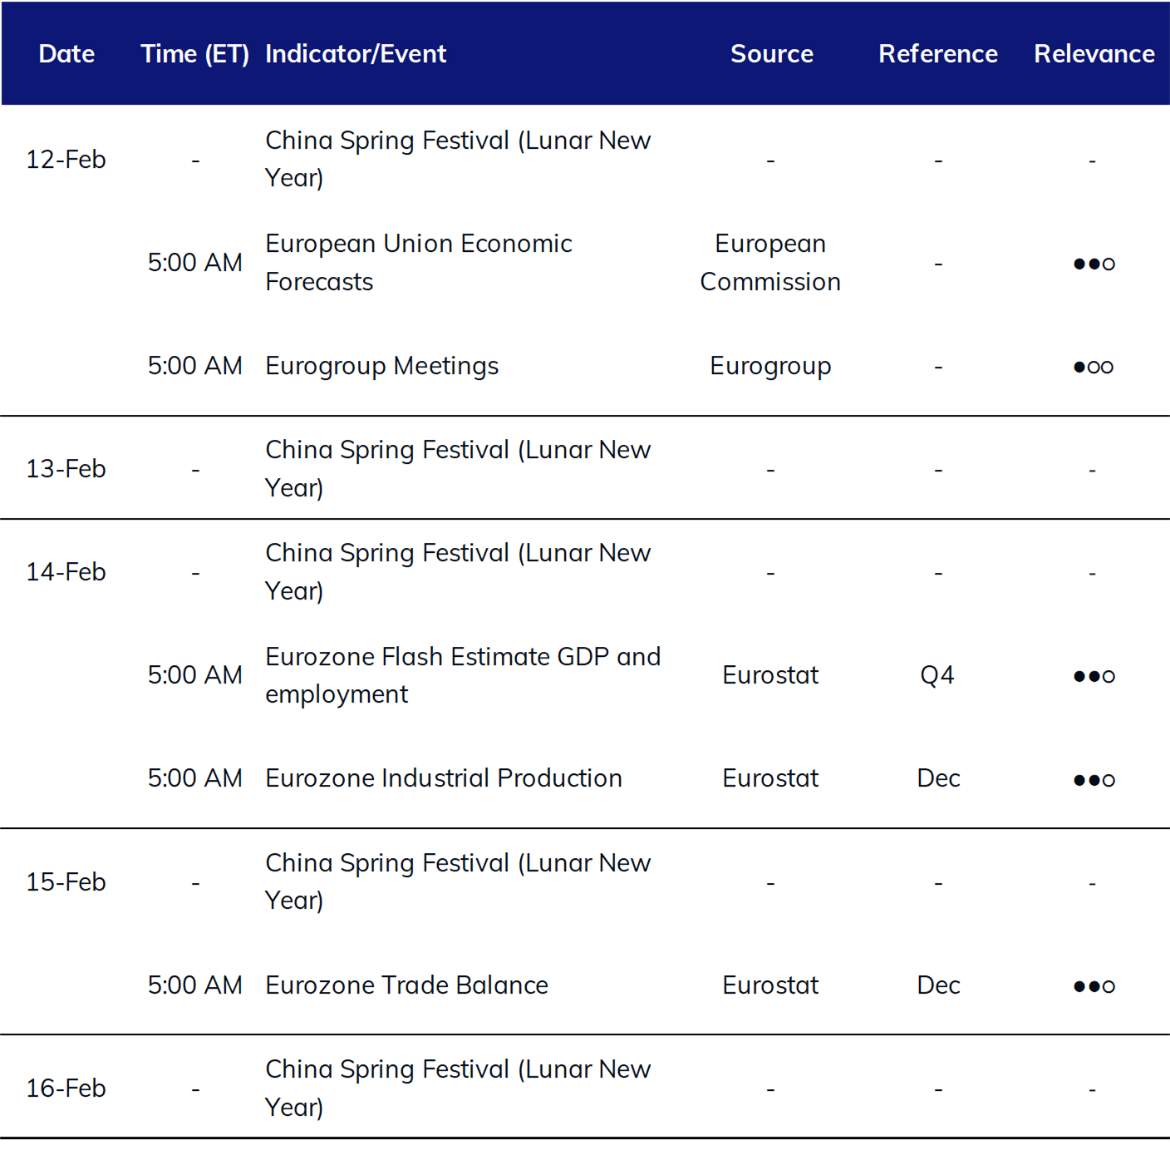Click relevance dots for Eurogroup Meetings
This screenshot has width=1170, height=1150.
(x=1094, y=367)
